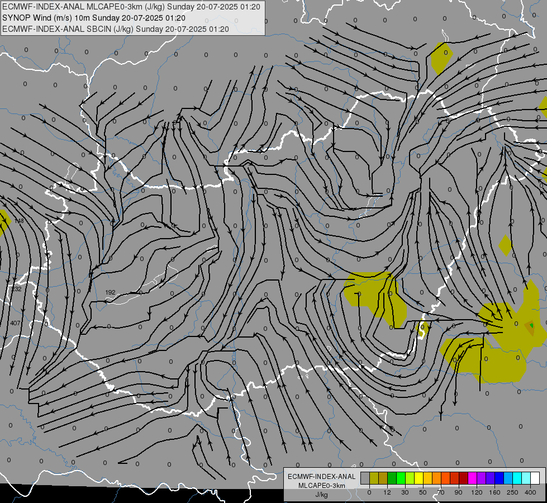Click the legend value 400 label

pyautogui.click(x=530, y=492)
